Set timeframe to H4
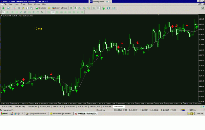This screenshot has height=130, width=205. pyautogui.click(x=70, y=12)
